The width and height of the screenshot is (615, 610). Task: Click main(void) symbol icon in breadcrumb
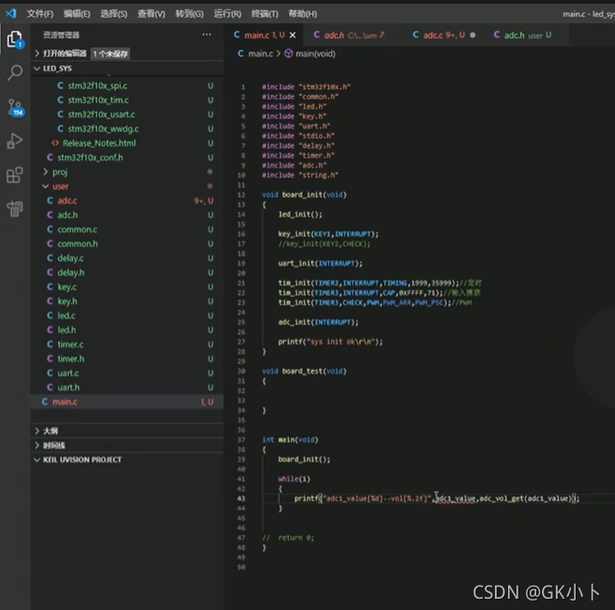289,53
